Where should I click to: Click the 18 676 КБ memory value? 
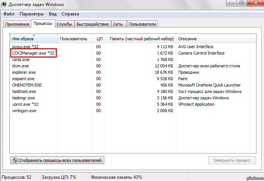[164, 72]
